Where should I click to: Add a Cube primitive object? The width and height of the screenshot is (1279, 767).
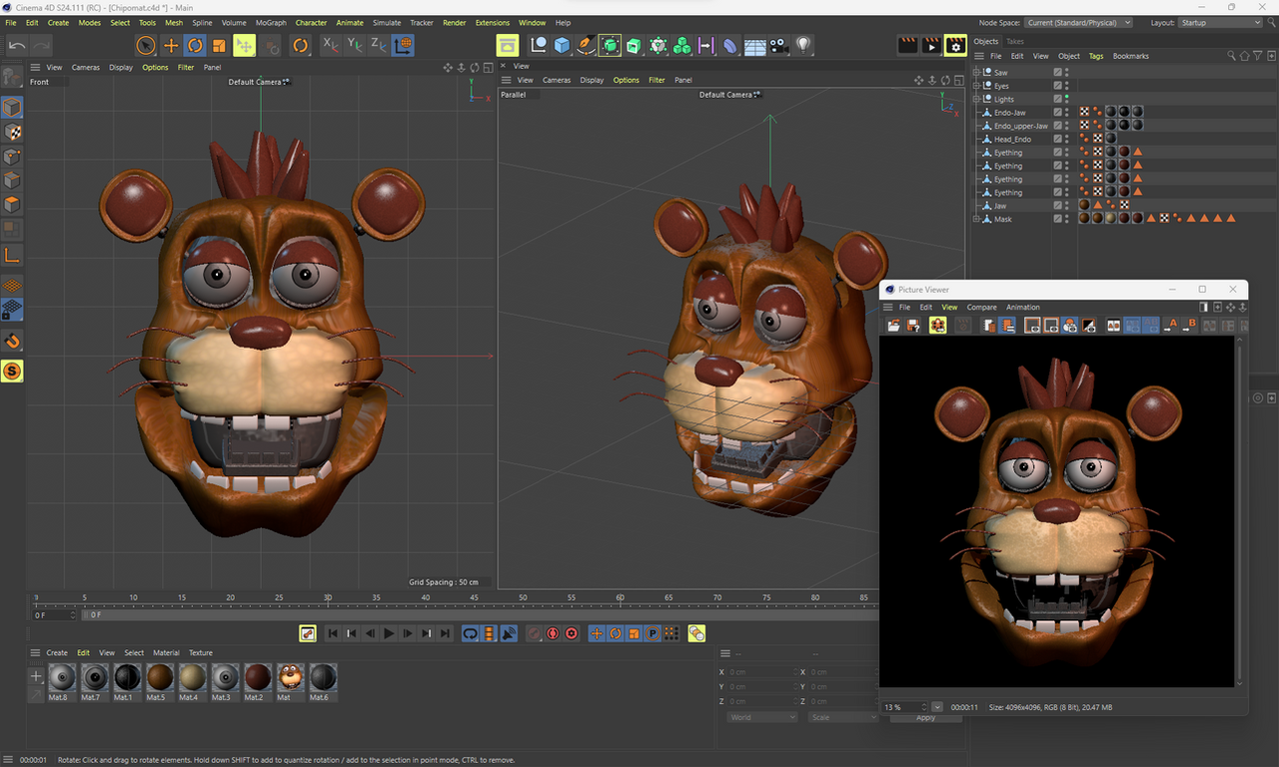pos(562,45)
